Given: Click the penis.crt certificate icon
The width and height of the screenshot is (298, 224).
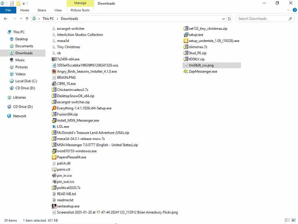Looking at the screenshot, I should point(54,169).
